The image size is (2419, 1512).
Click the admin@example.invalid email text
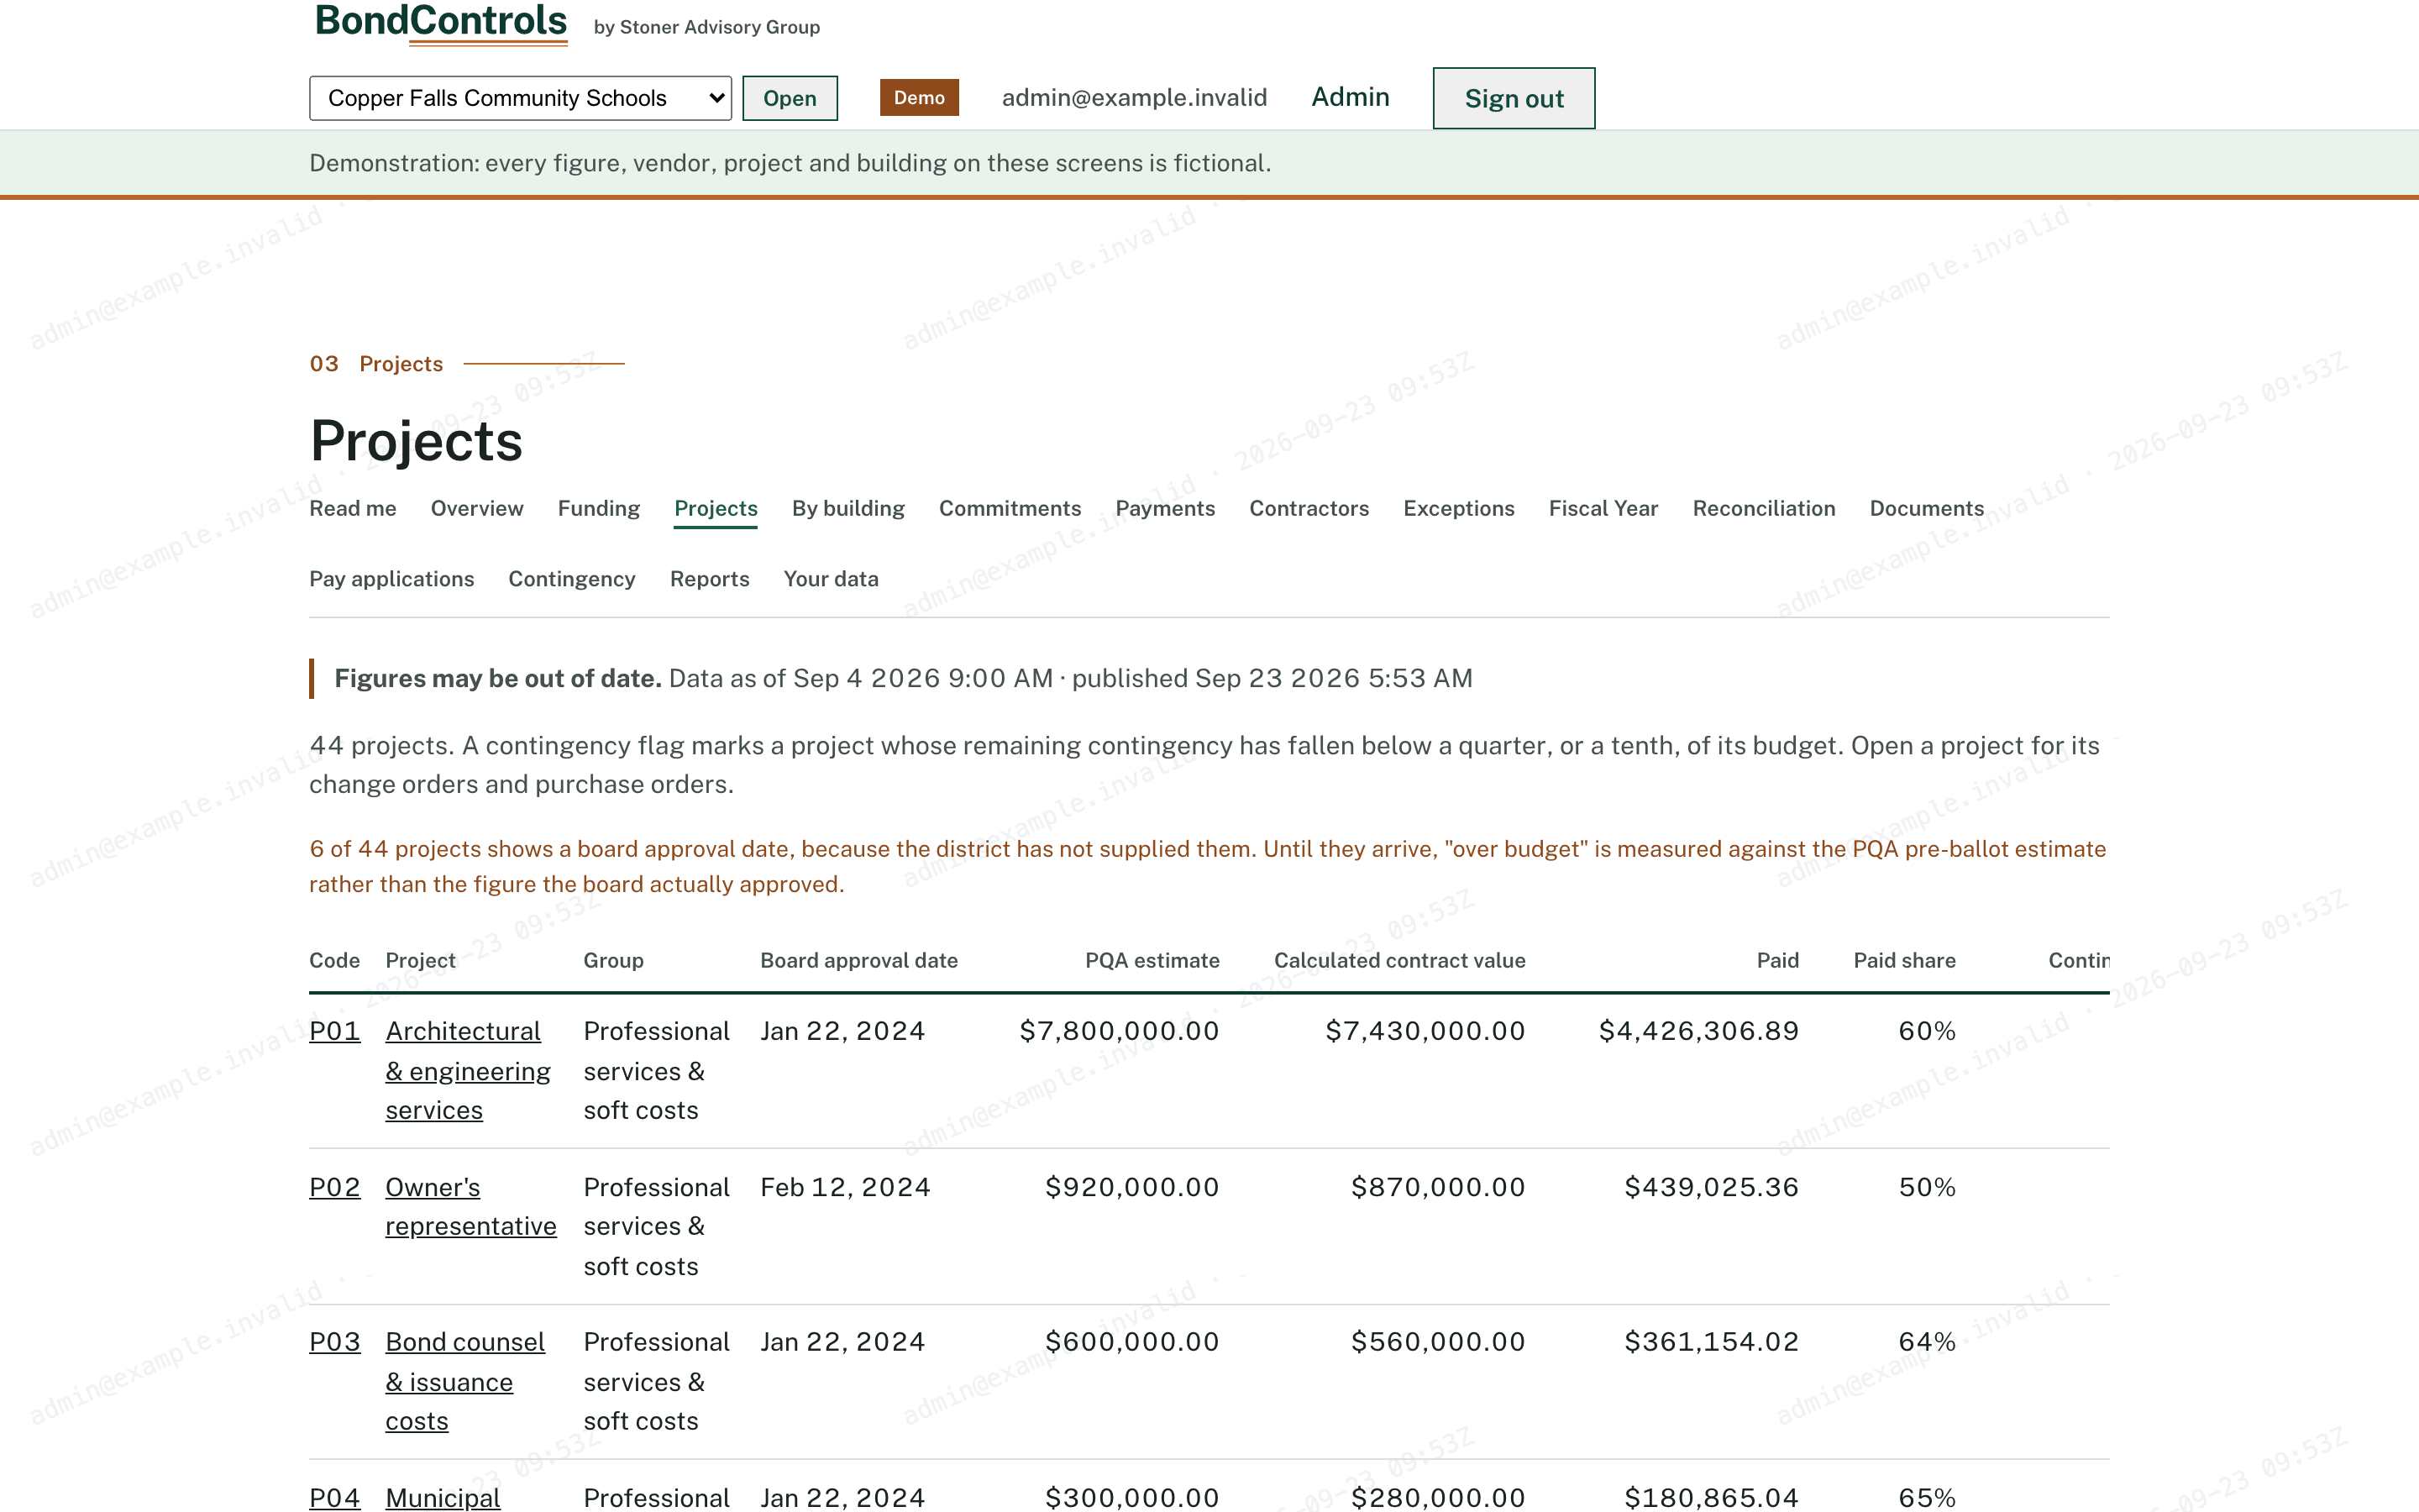(x=1135, y=97)
